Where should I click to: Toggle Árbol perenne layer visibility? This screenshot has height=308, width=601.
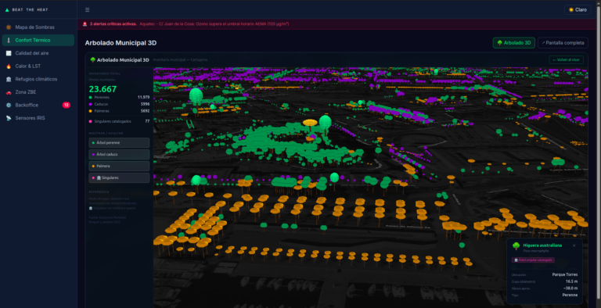pos(119,142)
